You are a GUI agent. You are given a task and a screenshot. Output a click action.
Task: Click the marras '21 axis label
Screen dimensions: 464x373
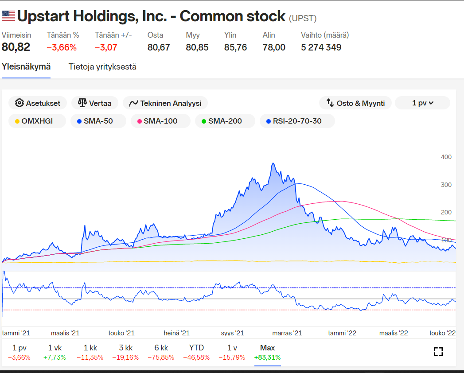tap(287, 333)
